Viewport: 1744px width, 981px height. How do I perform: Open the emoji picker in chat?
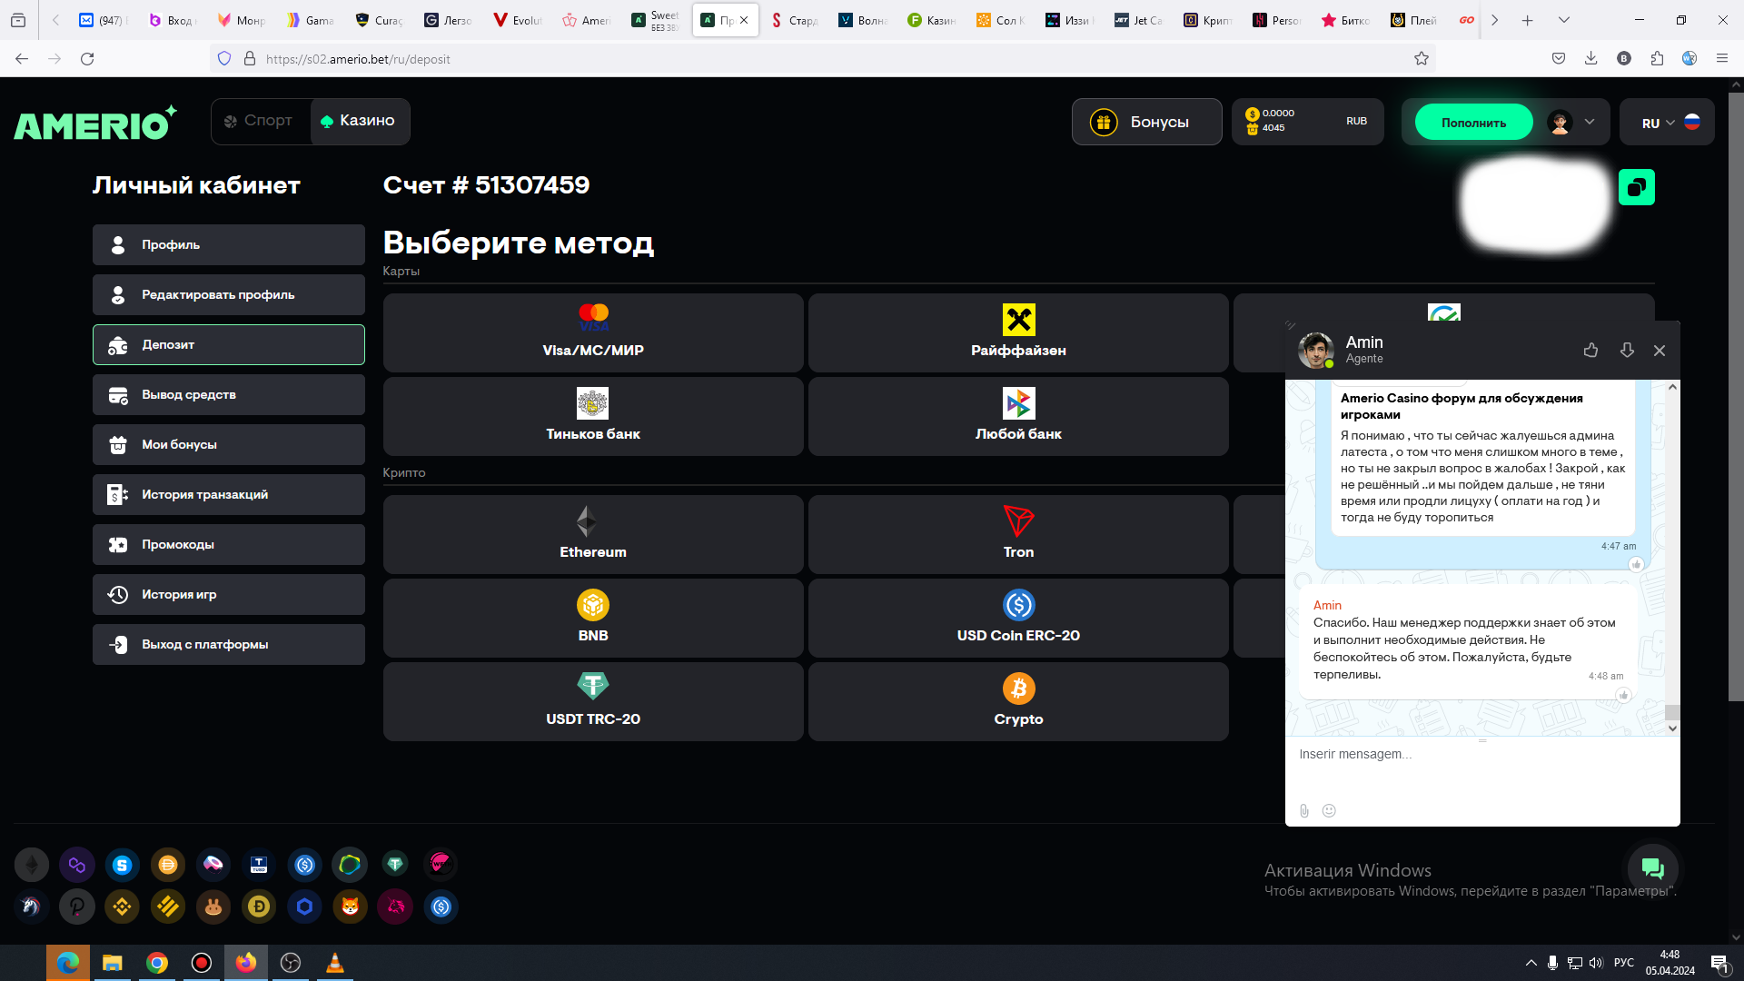1329,810
